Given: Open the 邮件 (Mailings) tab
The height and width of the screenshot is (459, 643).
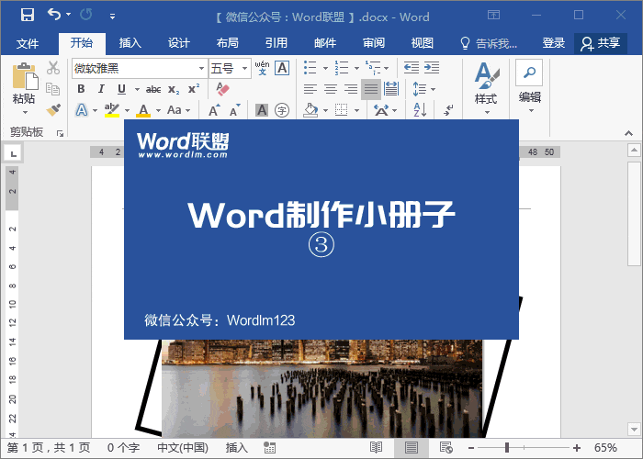Looking at the screenshot, I should [325, 42].
